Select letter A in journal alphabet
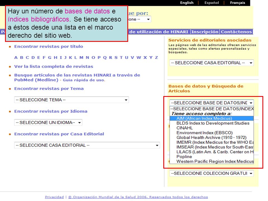The width and height of the screenshot is (268, 201). point(16,58)
